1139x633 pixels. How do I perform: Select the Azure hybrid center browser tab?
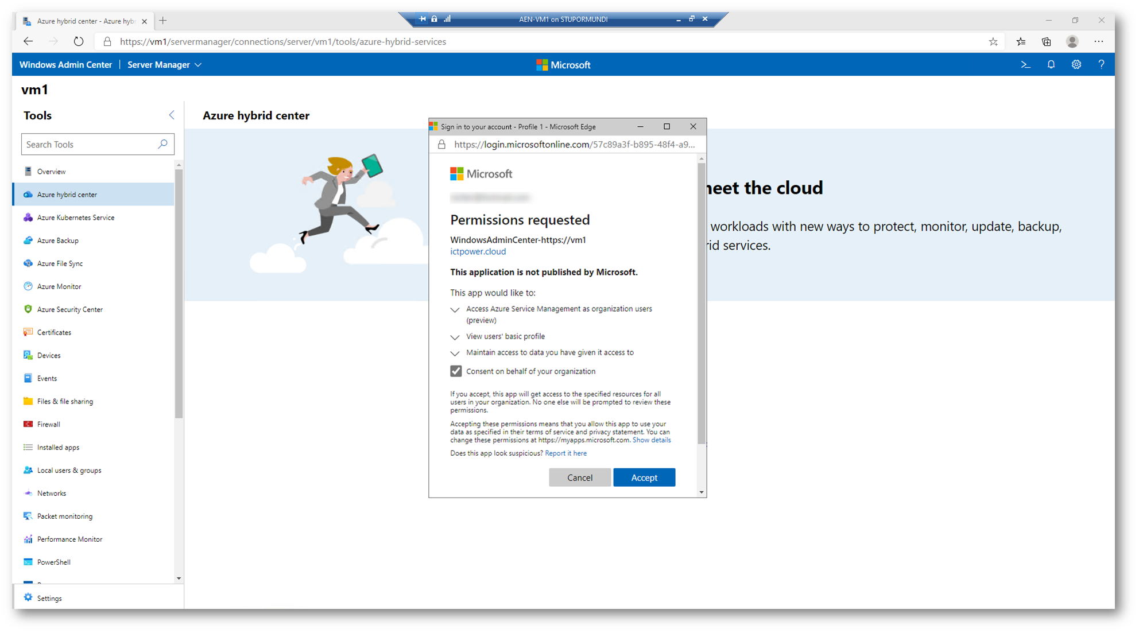[85, 21]
